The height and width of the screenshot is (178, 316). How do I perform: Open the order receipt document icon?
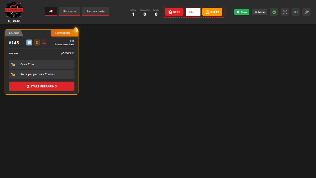pyautogui.click(x=37, y=42)
